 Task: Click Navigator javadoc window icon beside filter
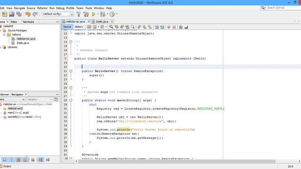tap(56, 100)
